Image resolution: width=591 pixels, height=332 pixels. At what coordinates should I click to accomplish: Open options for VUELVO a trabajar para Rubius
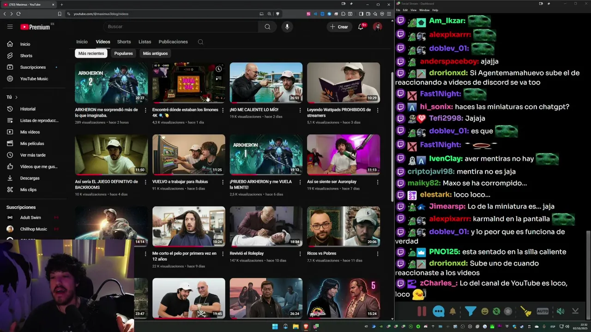223,182
